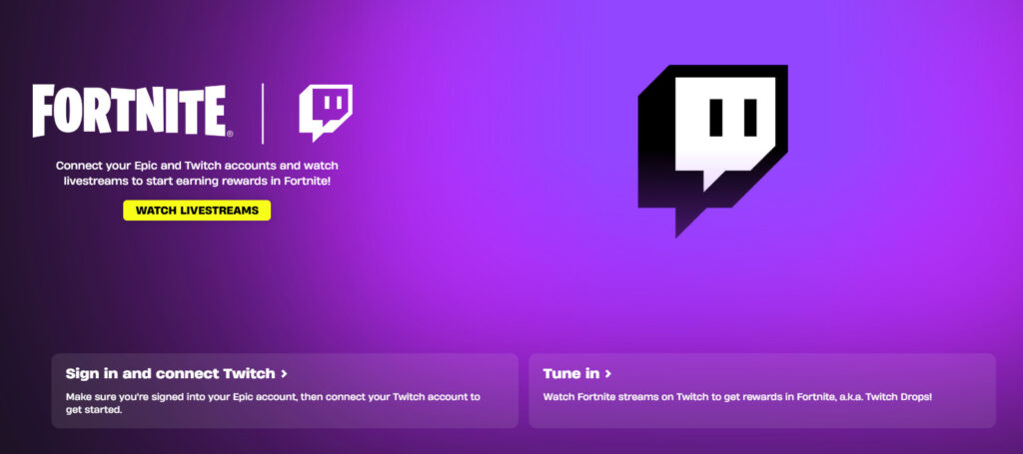Click the left eye of large Twitch logo
This screenshot has width=1023, height=454.
click(x=716, y=118)
